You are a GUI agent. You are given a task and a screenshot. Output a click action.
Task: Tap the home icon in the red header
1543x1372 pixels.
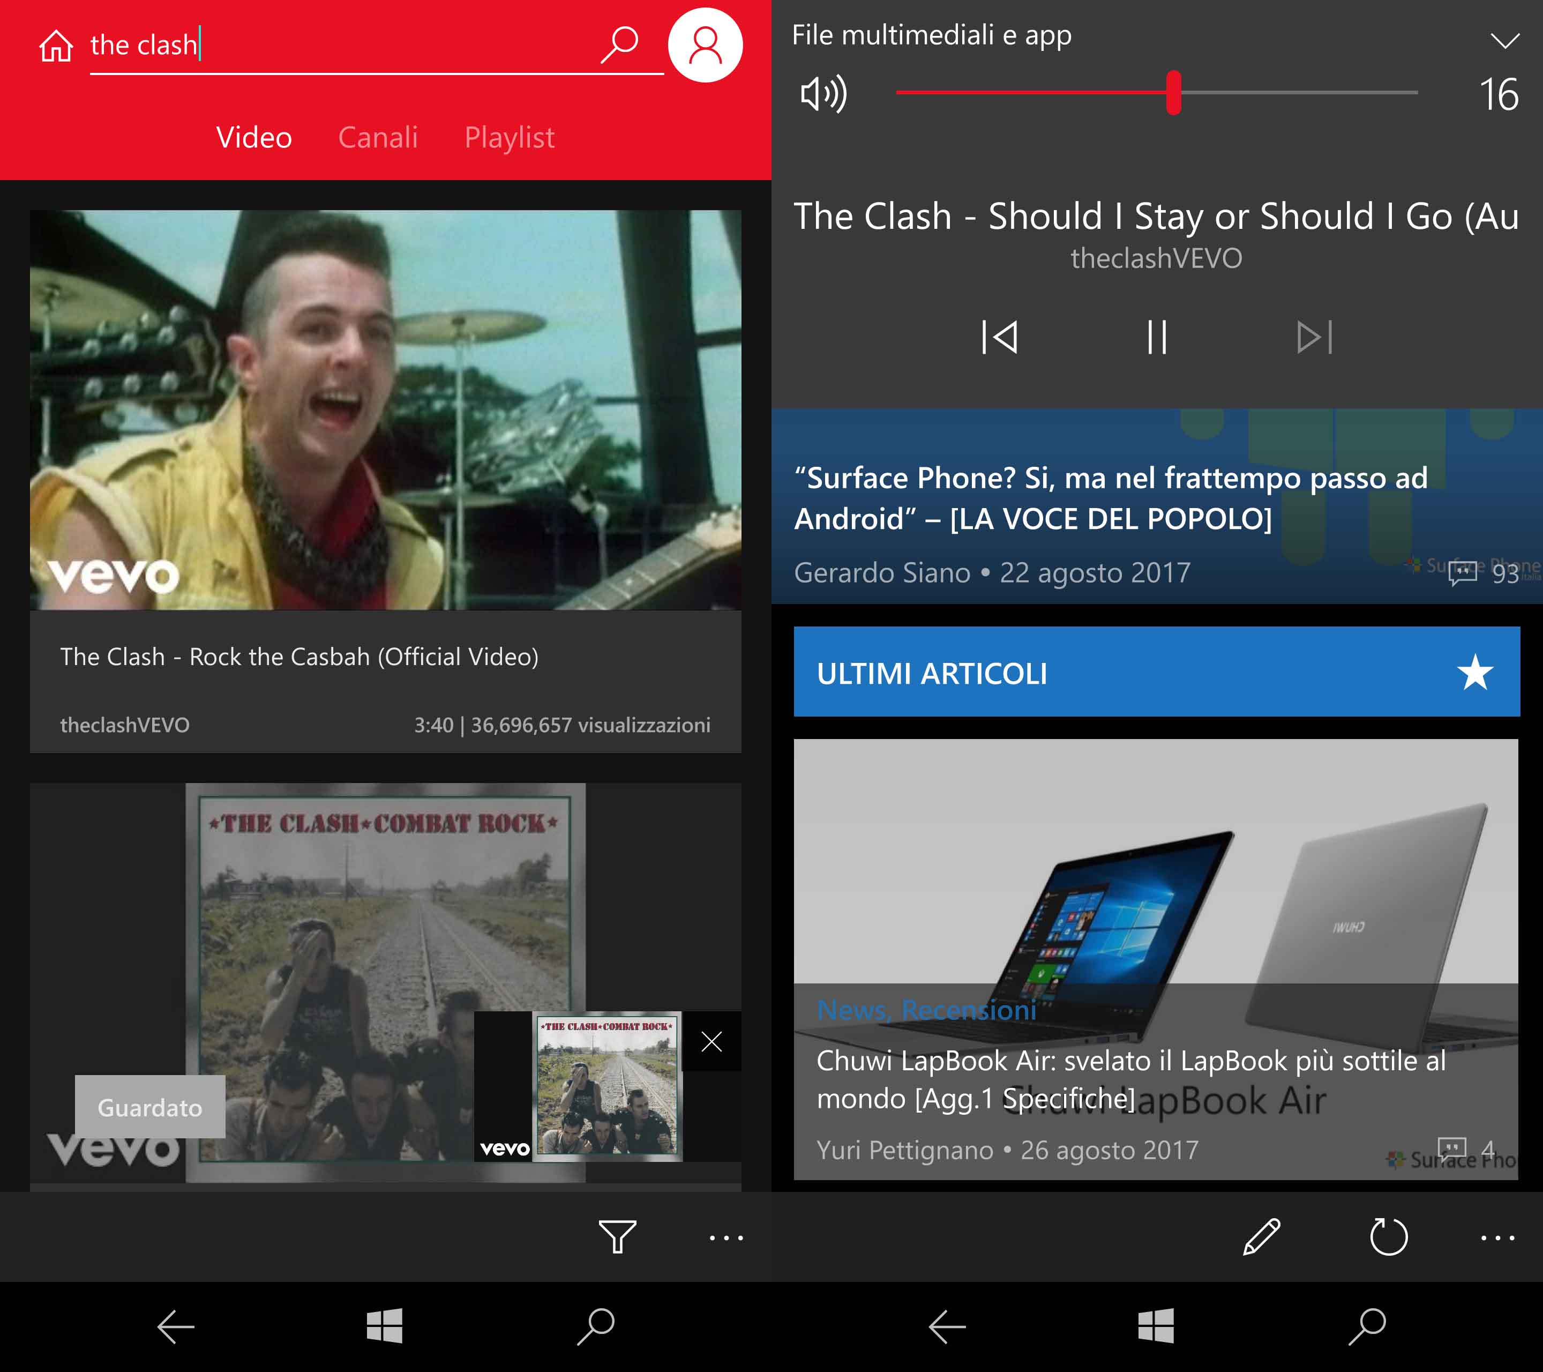coord(56,46)
